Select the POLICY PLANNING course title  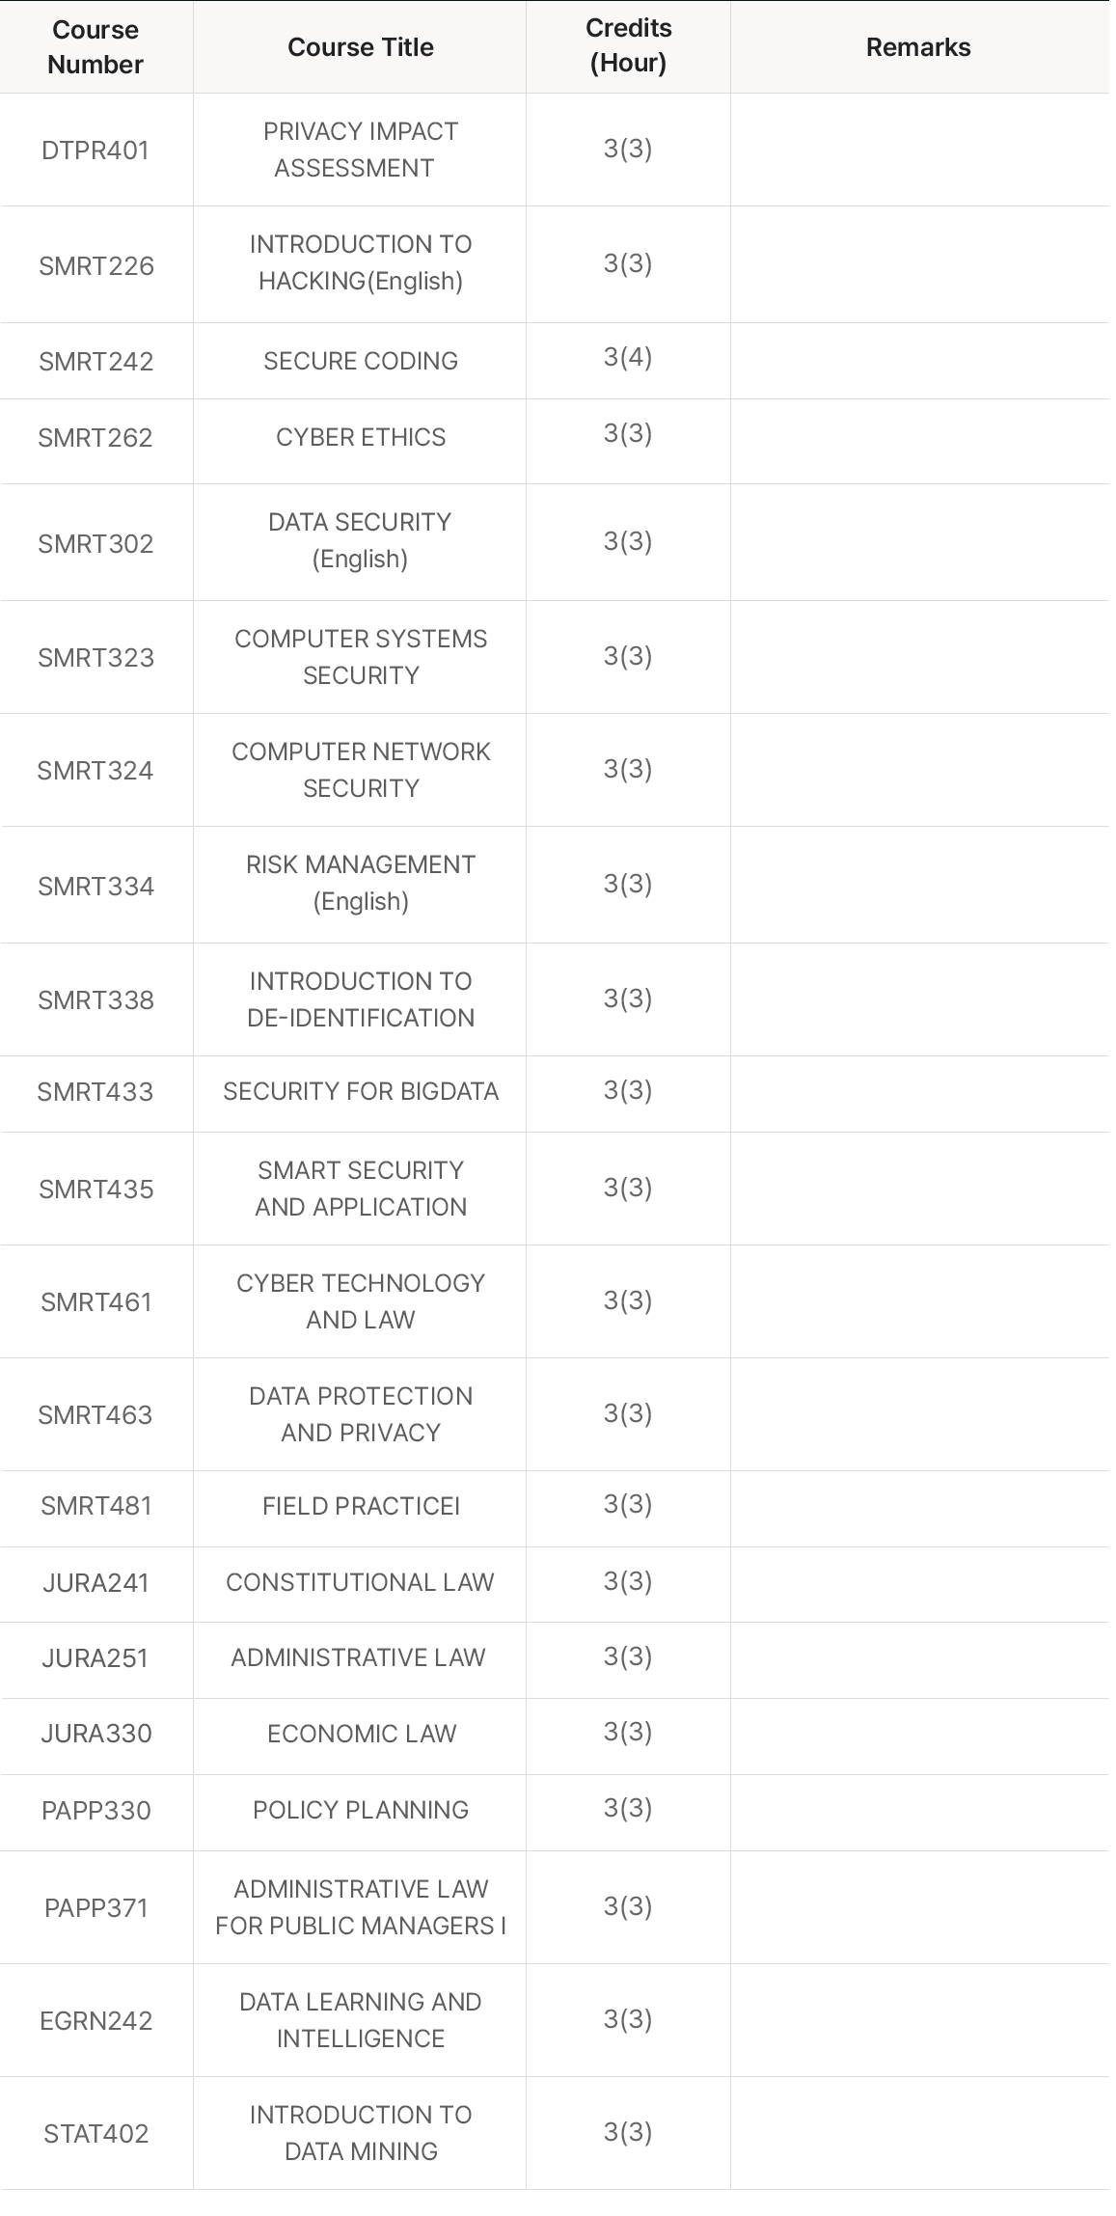360,1810
